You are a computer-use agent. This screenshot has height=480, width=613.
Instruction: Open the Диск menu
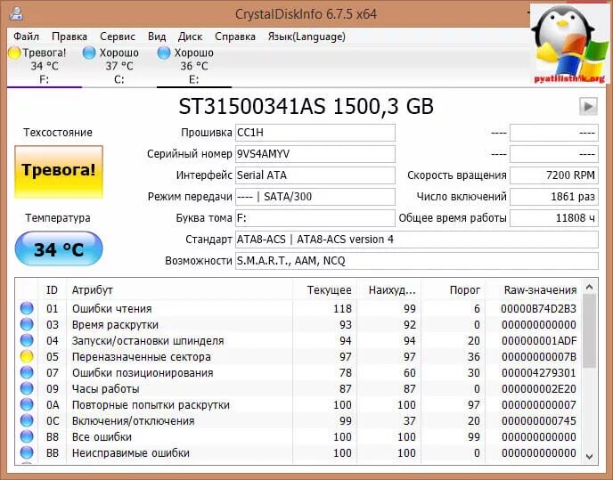(x=190, y=37)
